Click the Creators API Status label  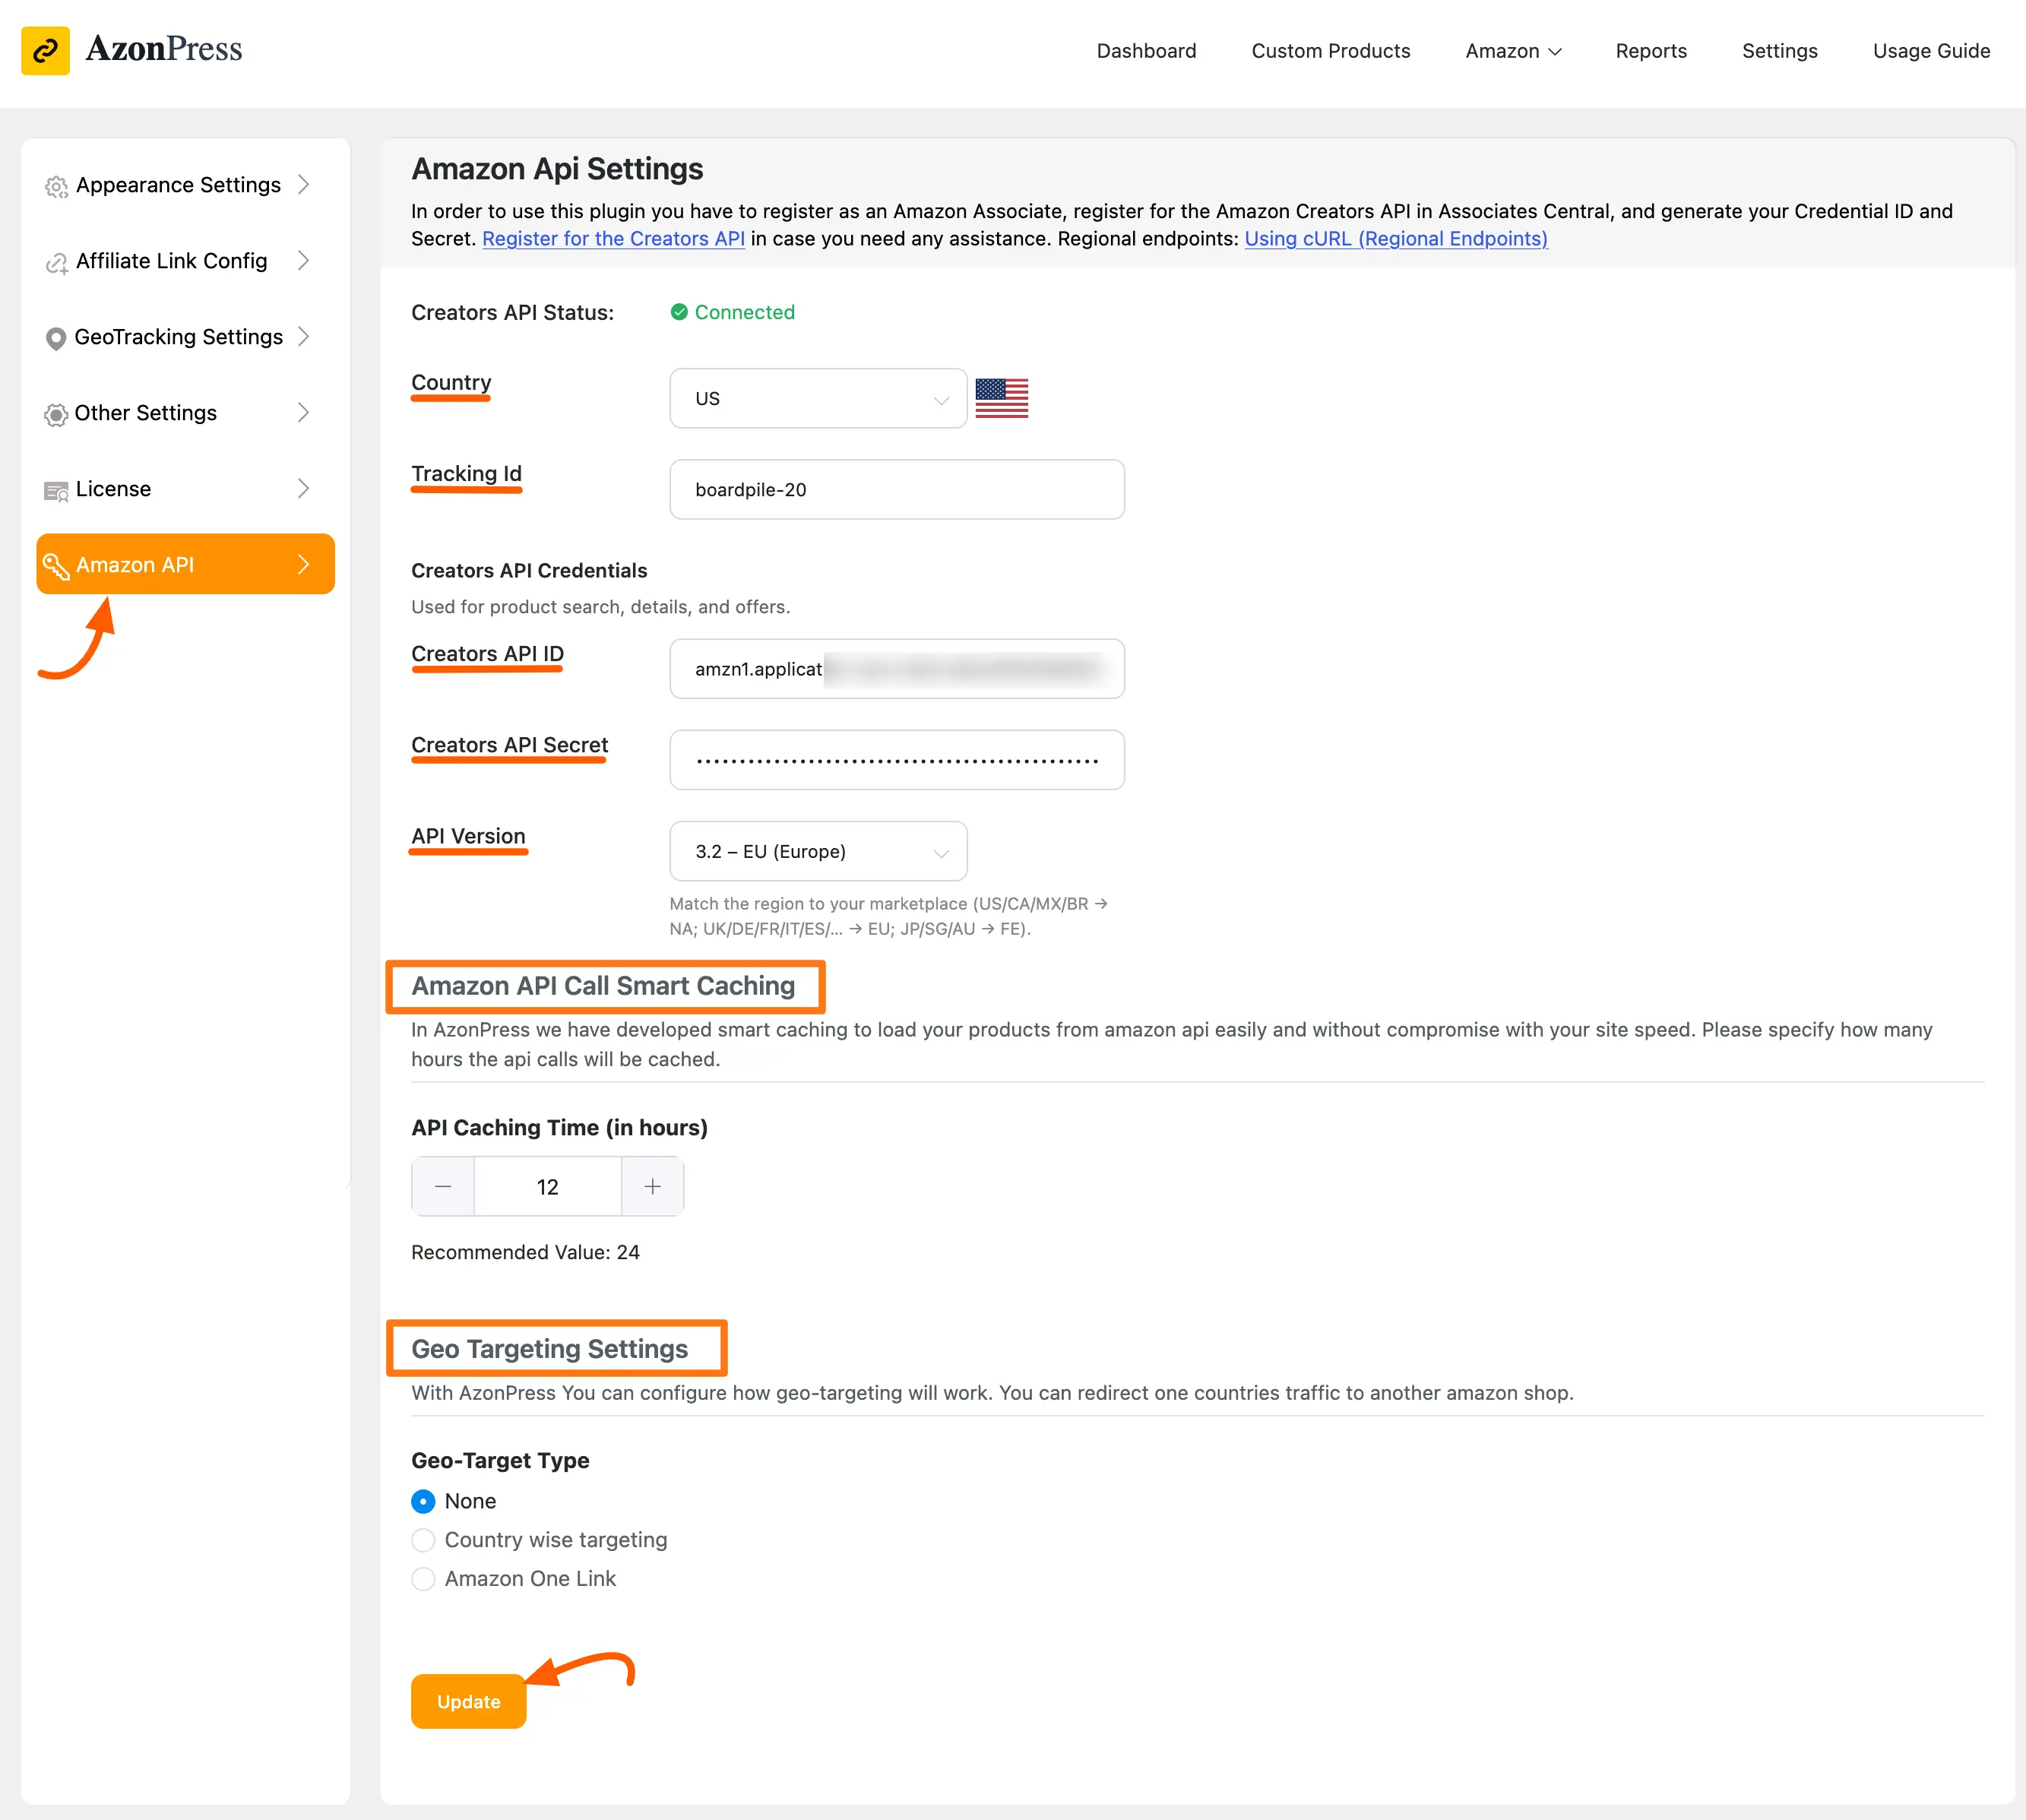512,313
